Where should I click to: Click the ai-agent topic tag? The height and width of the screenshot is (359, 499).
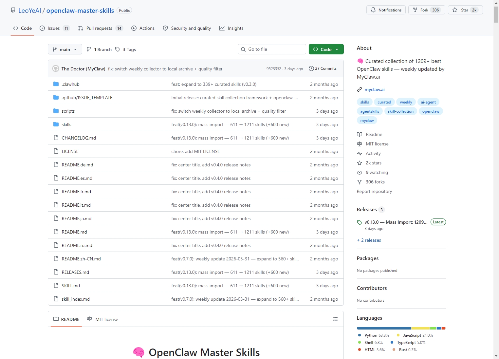pos(428,102)
